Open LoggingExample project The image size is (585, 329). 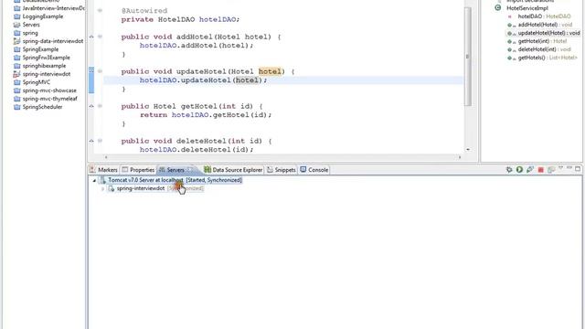43,16
